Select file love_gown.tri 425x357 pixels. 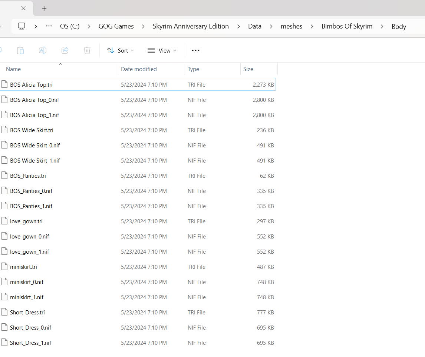coord(138,221)
